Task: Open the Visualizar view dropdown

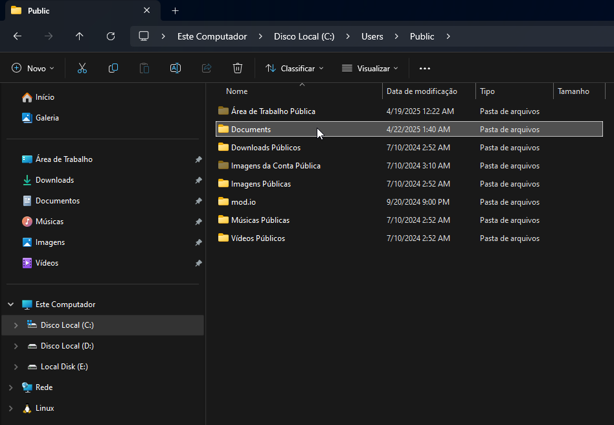Action: click(370, 68)
